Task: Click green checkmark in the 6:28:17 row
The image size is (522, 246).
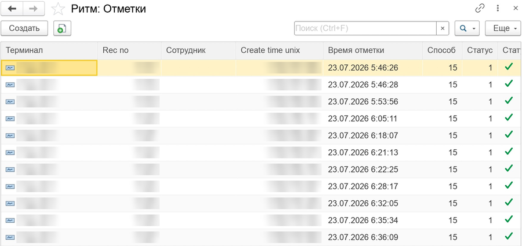Action: tap(508, 185)
